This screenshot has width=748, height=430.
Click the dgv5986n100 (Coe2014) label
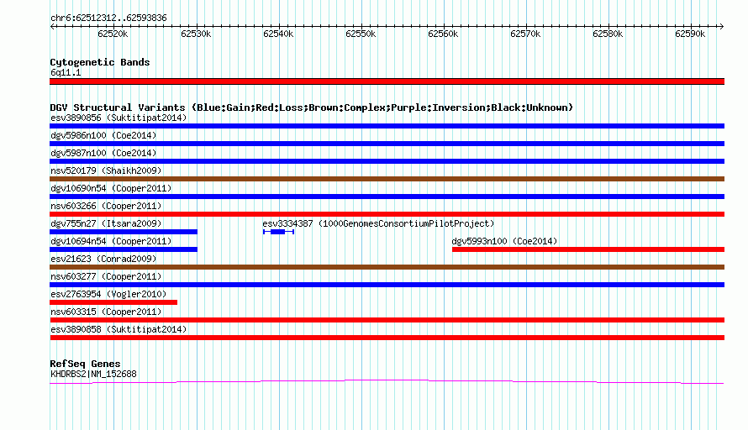click(x=103, y=135)
